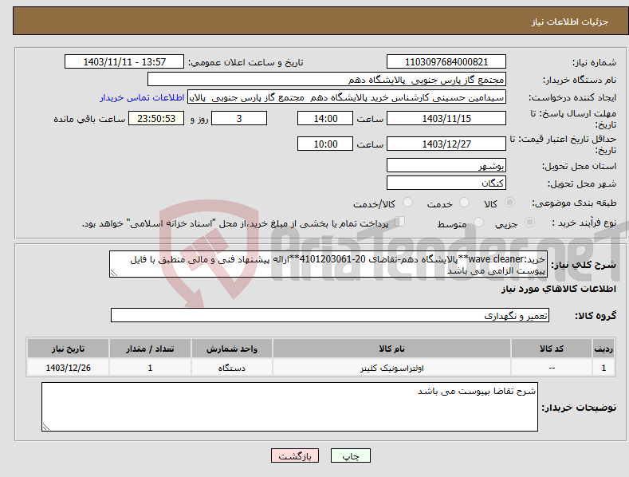Click the delivery province field بوشهر
Screen dimensions: 629x477
coord(446,165)
